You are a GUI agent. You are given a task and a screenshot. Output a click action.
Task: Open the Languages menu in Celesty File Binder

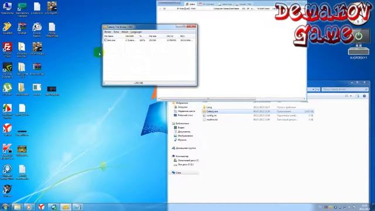click(x=137, y=32)
